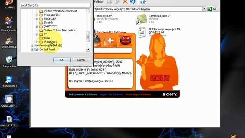Open the TeamViewer 6 desktop icon
The width and height of the screenshot is (245, 138).
[x=9, y=82]
